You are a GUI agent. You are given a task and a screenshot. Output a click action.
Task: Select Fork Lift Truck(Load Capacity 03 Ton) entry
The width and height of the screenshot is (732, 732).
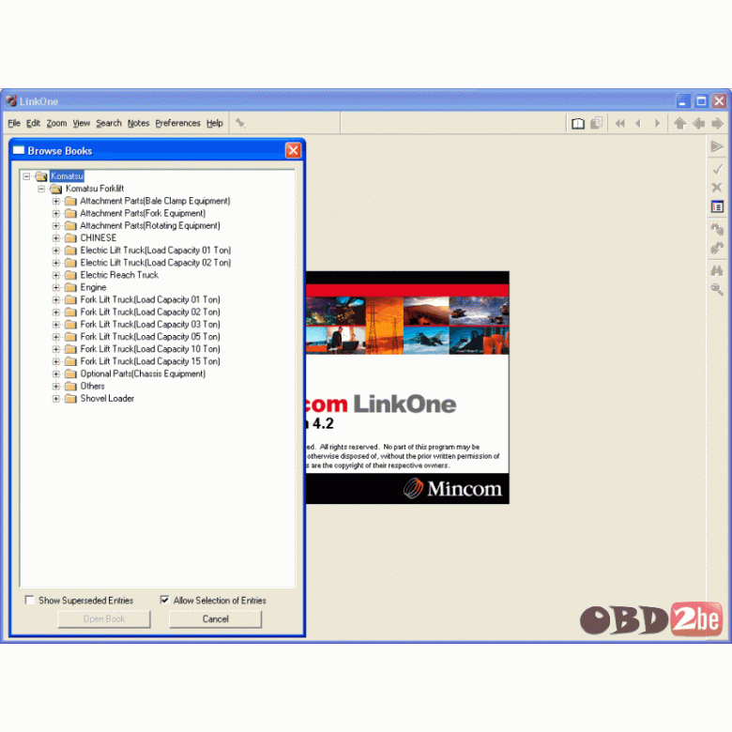click(x=150, y=325)
